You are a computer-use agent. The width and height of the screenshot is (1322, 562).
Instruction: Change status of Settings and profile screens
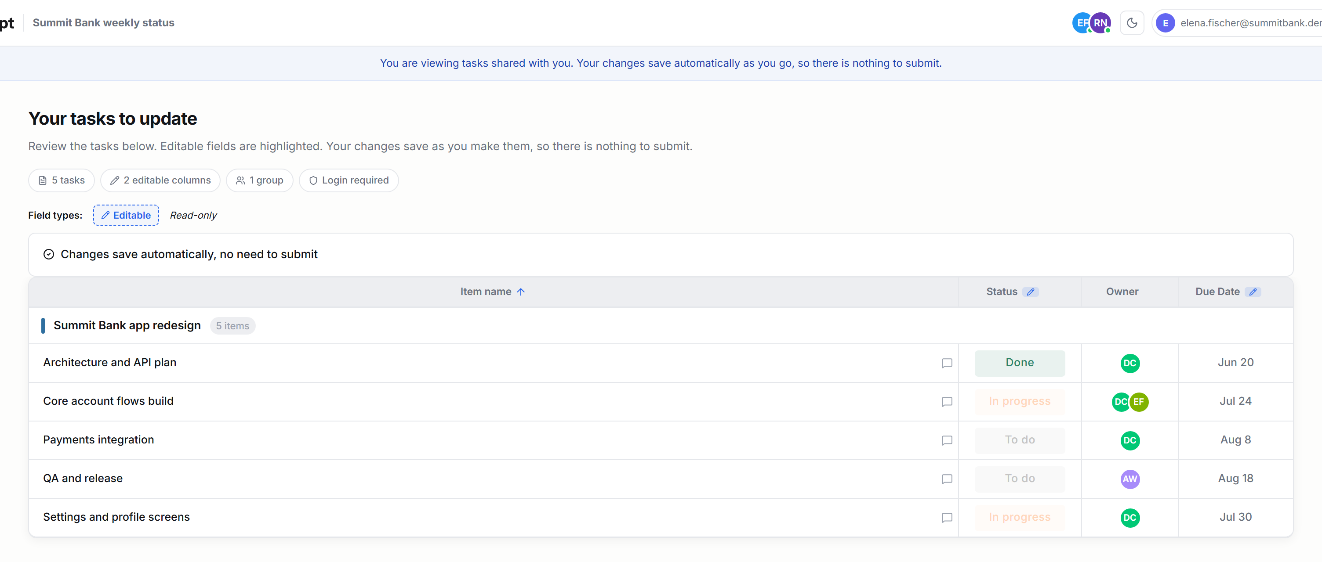click(x=1020, y=517)
